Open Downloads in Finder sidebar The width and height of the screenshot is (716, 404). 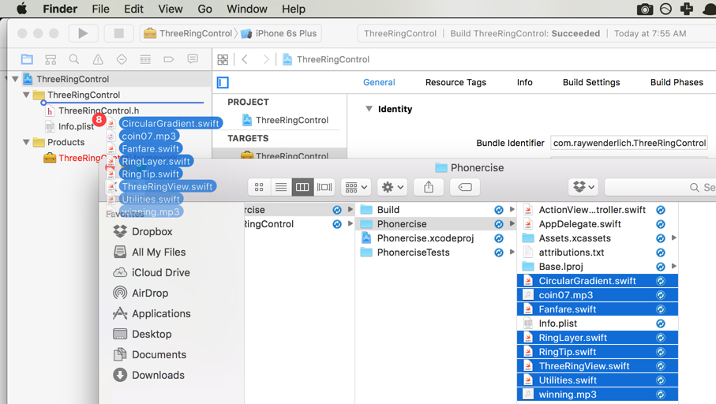[x=149, y=376]
